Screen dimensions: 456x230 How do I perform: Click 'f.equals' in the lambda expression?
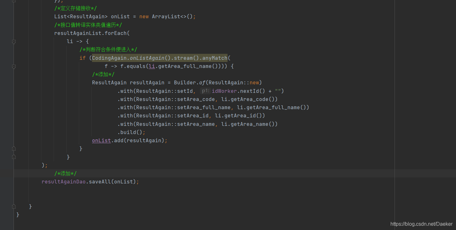pyautogui.click(x=133, y=66)
